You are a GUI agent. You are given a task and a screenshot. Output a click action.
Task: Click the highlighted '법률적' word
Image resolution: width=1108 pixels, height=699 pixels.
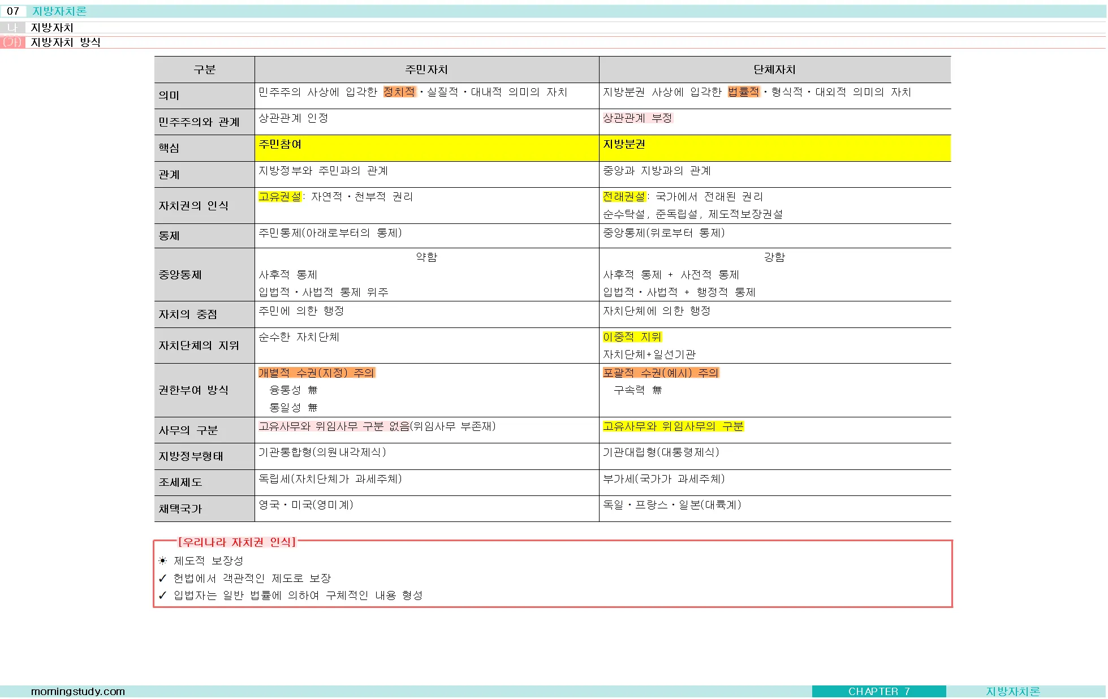click(x=743, y=92)
